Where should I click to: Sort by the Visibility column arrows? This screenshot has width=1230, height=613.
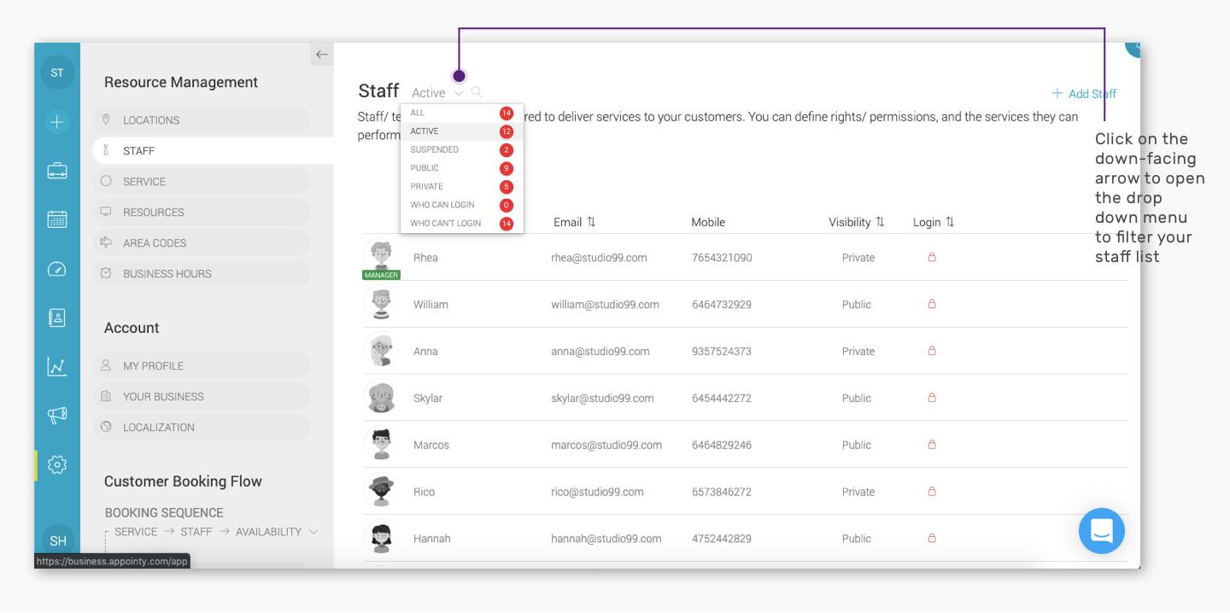click(880, 222)
